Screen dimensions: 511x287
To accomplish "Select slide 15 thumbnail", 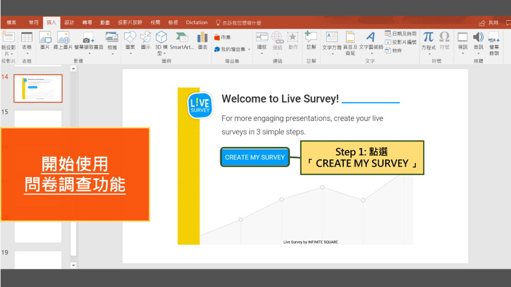I will (38, 118).
